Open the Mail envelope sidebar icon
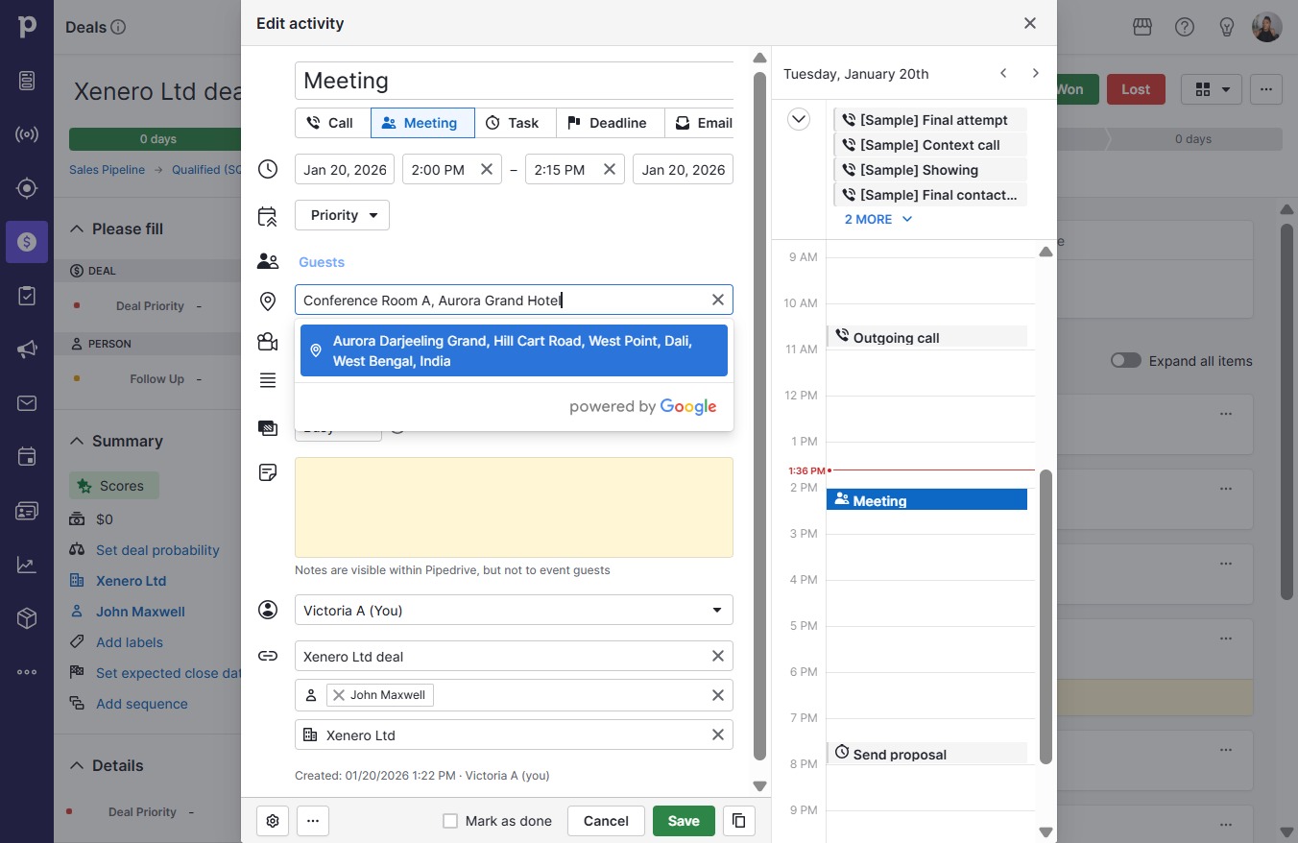 click(27, 403)
